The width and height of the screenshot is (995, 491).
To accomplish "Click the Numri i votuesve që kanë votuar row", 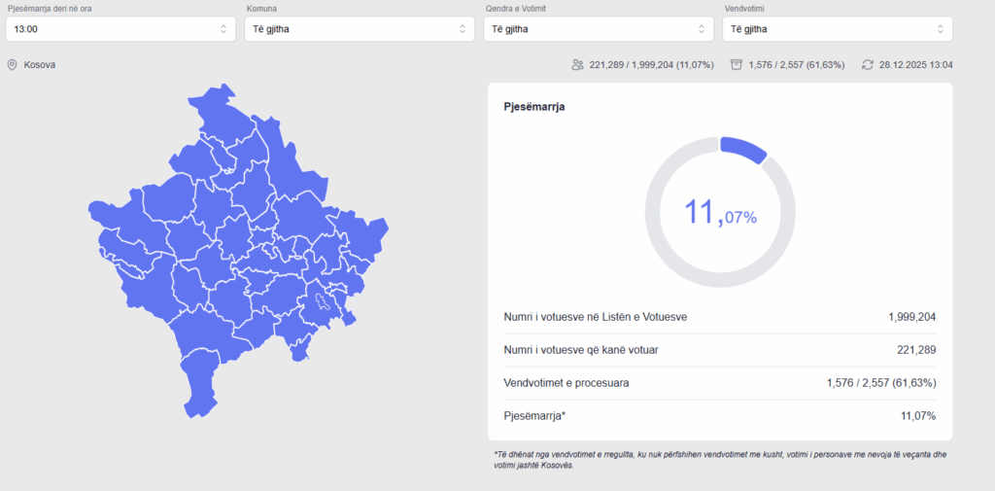I will coord(720,350).
